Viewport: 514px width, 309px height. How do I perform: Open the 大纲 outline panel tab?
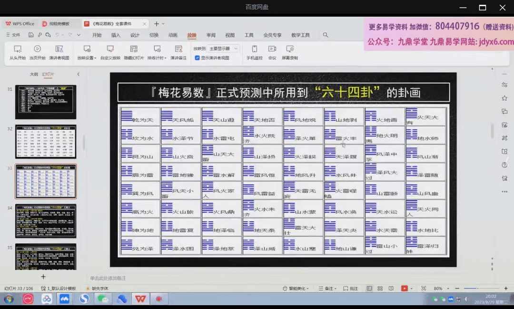pyautogui.click(x=34, y=74)
